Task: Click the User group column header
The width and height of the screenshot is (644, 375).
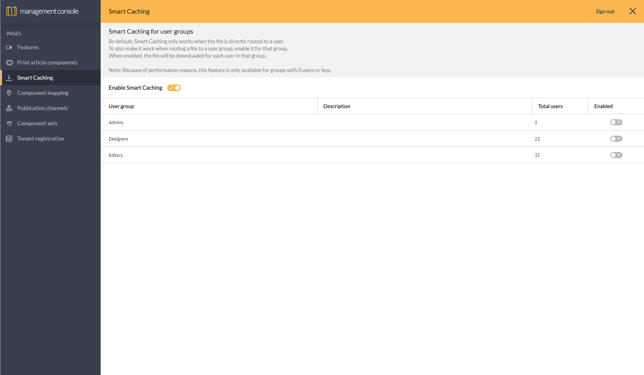Action: pos(209,106)
